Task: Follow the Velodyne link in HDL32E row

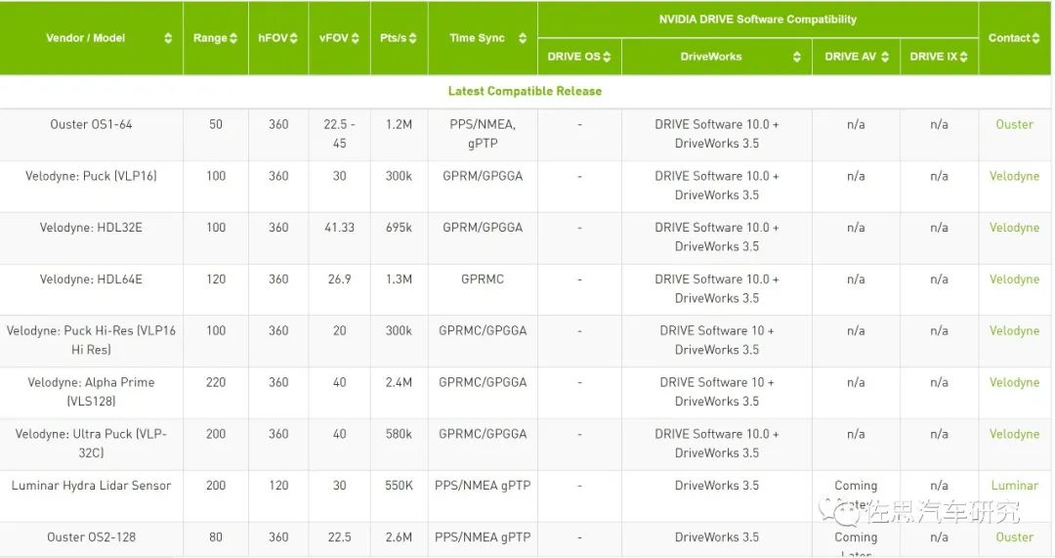Action: click(1014, 228)
